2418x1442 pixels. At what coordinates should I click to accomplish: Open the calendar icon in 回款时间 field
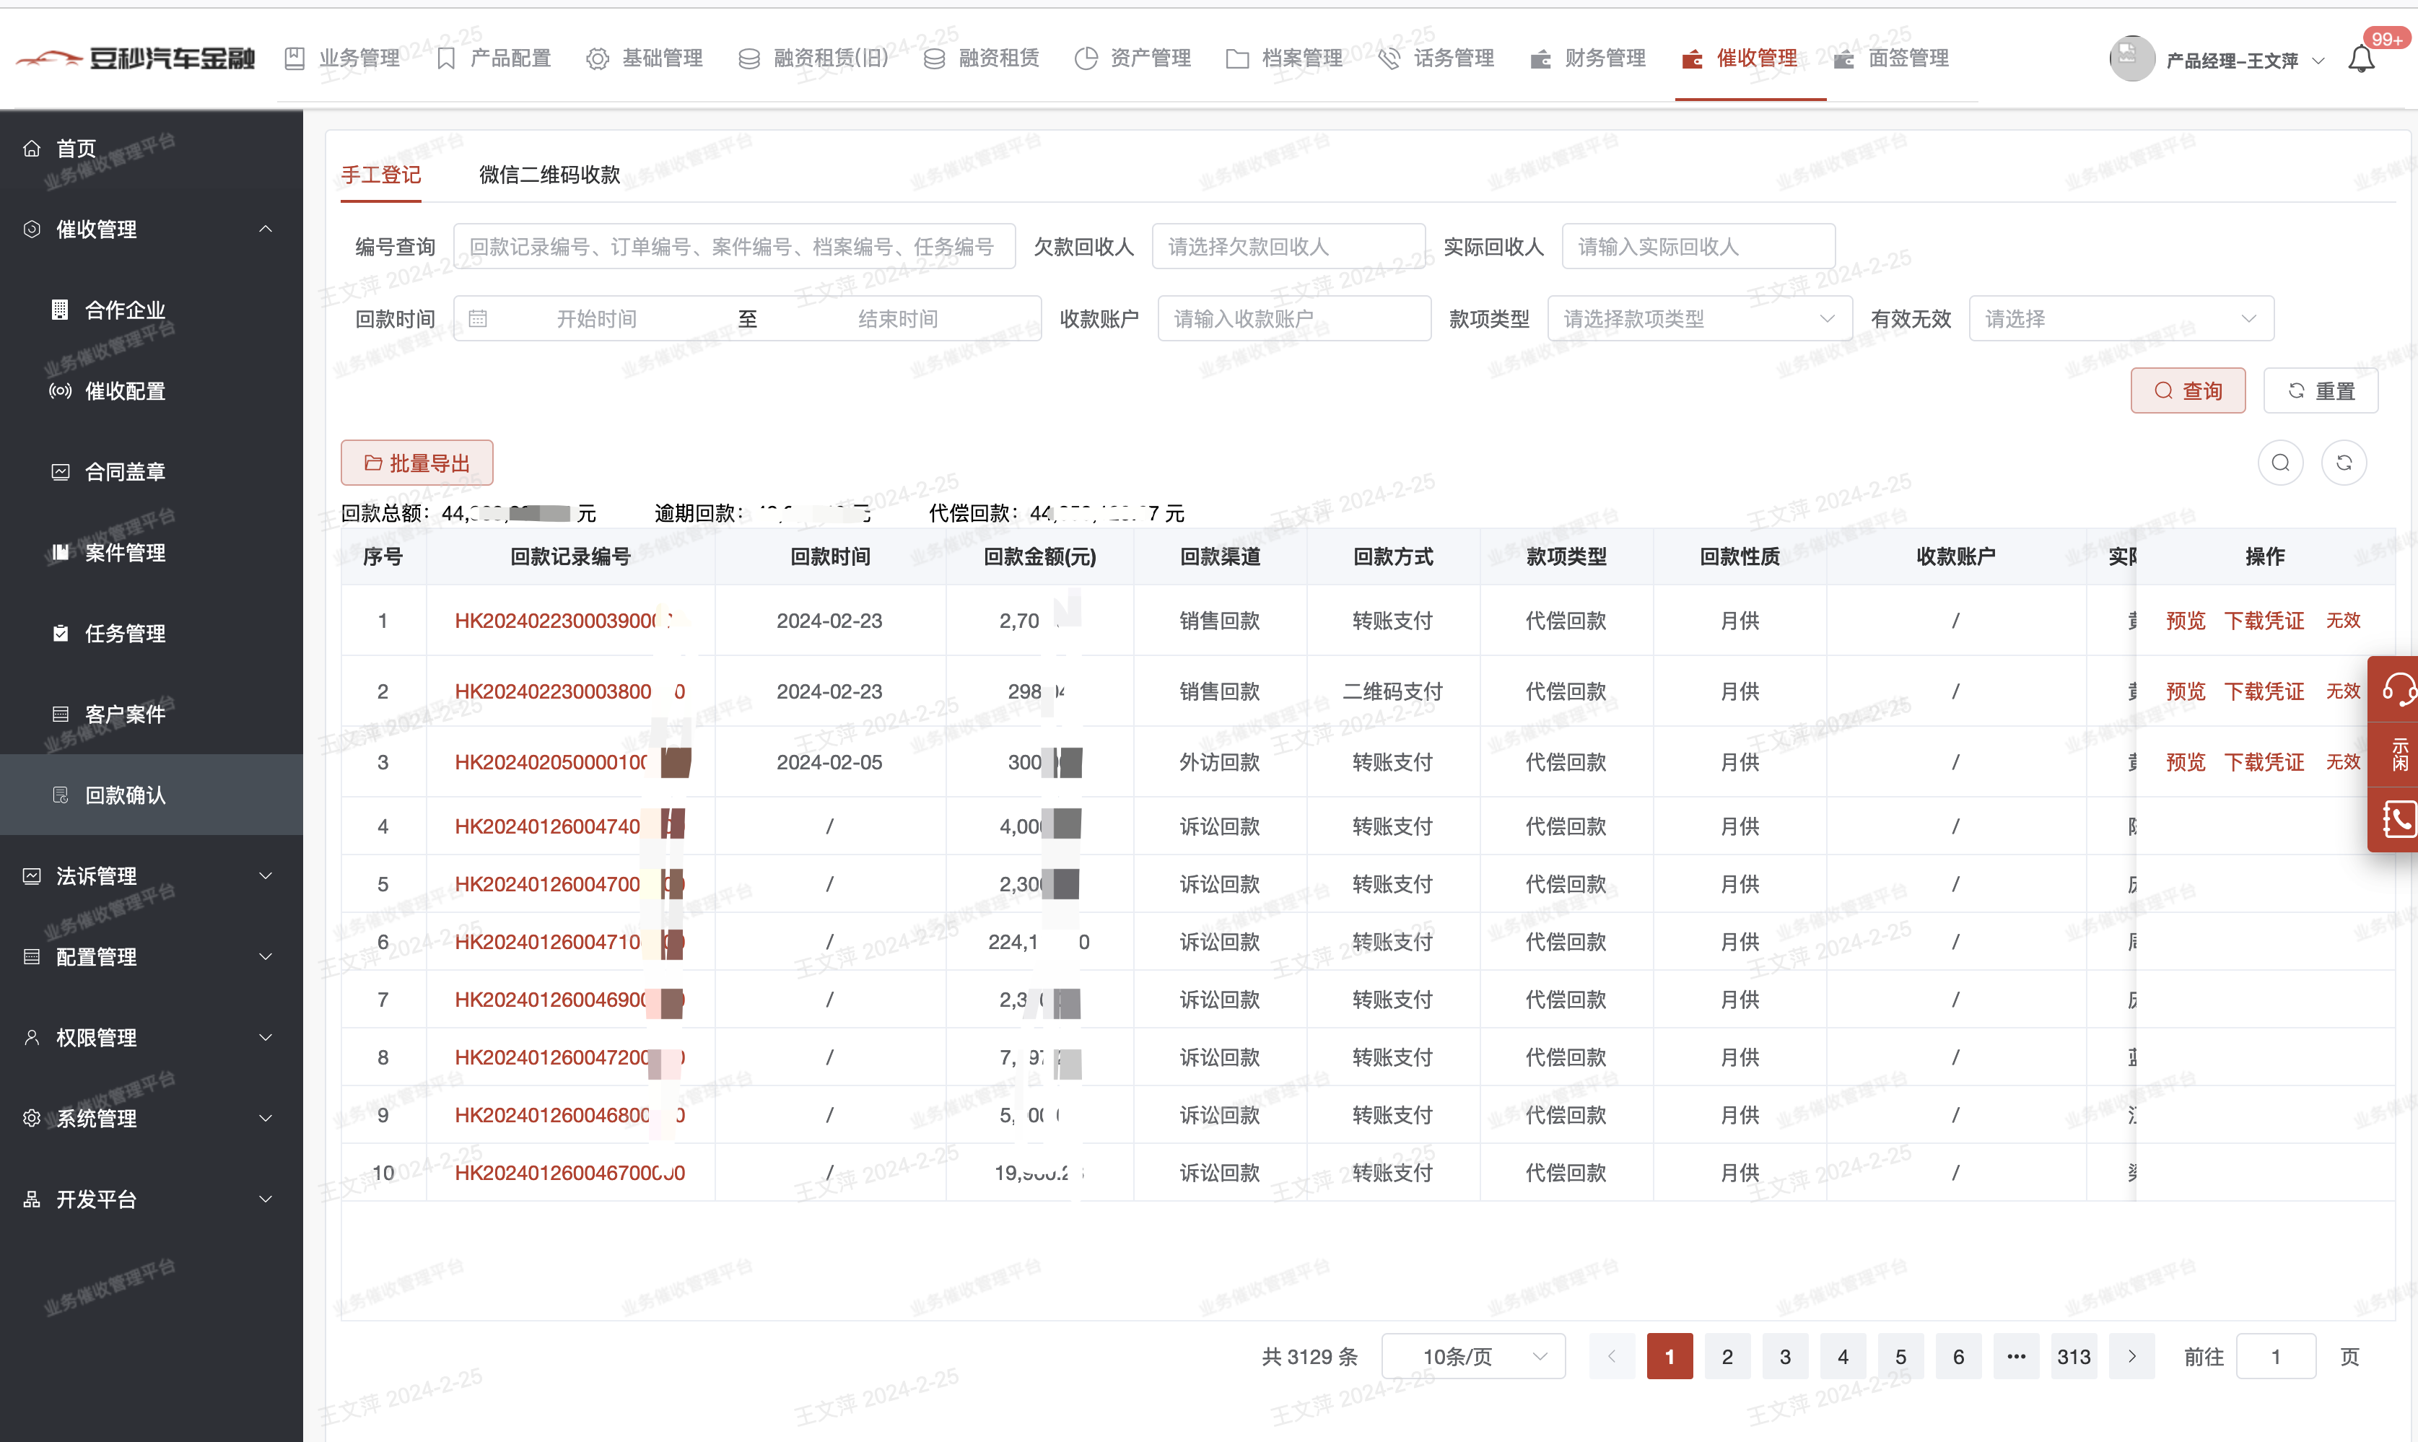tap(478, 319)
